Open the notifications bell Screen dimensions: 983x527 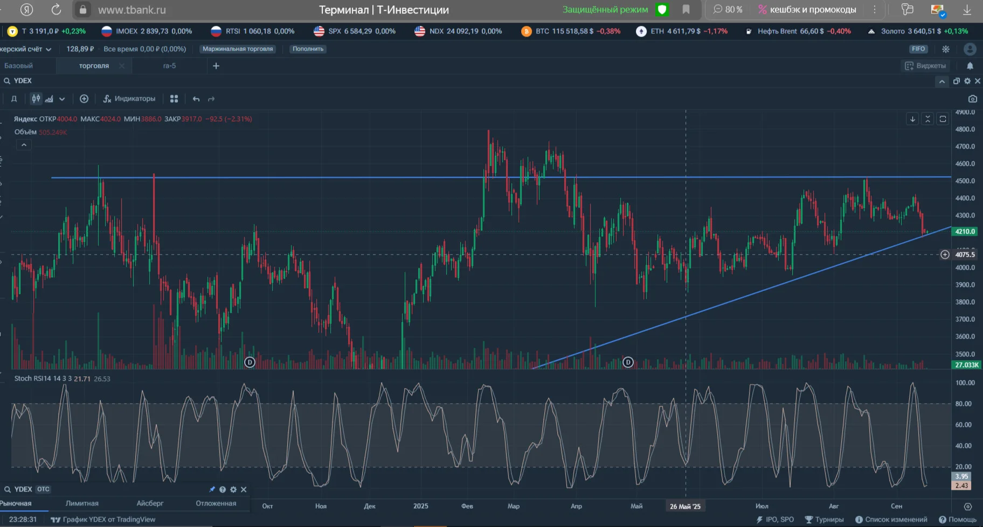coord(970,66)
